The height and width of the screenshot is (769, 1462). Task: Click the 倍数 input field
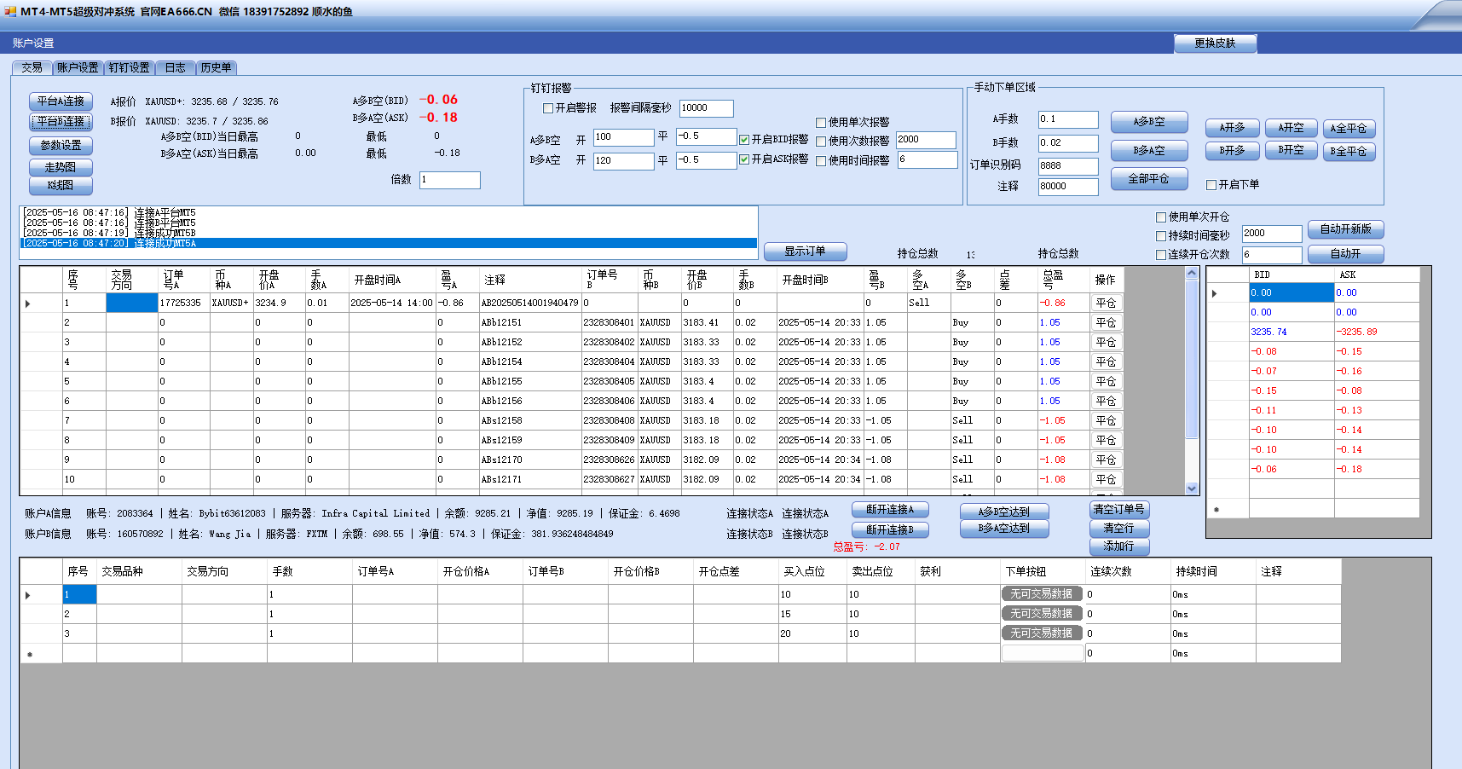click(449, 180)
